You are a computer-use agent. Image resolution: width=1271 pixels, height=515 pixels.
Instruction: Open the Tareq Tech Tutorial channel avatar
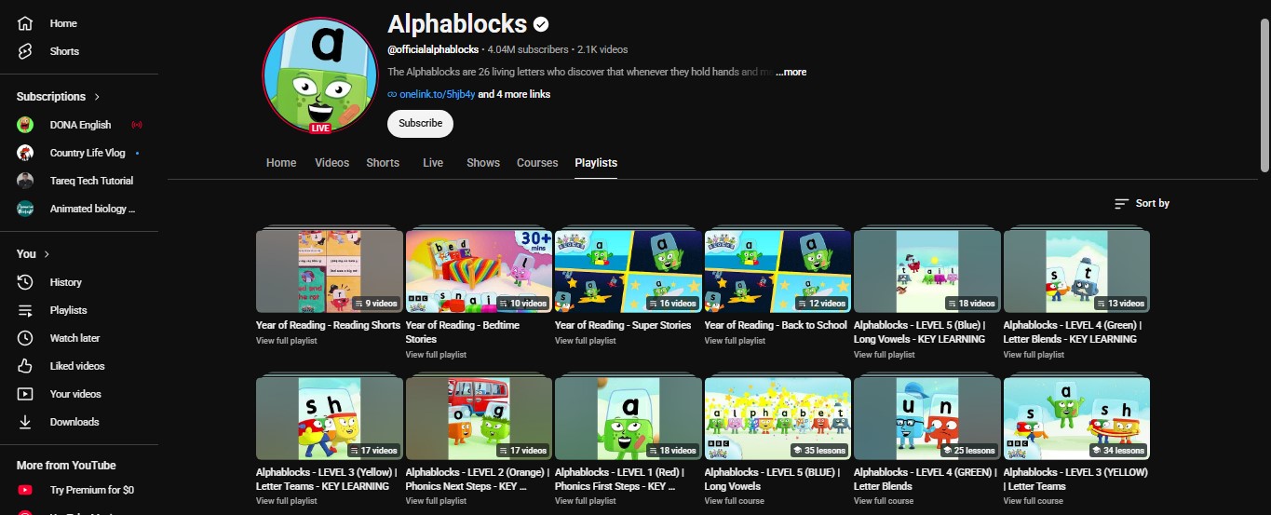(26, 181)
